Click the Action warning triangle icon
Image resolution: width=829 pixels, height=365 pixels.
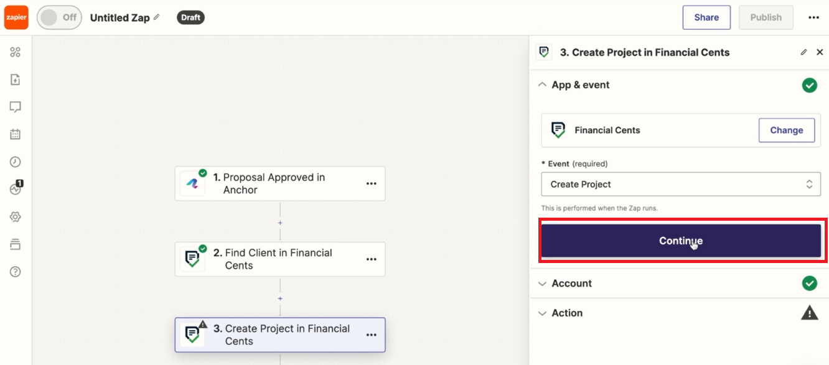coord(809,312)
